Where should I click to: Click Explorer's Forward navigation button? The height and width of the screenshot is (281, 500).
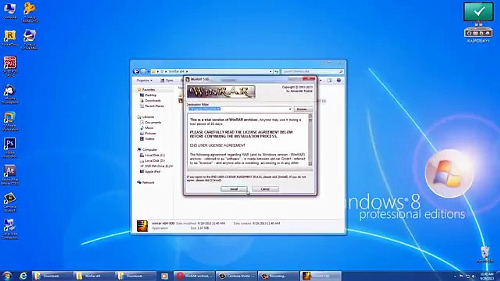coord(143,71)
